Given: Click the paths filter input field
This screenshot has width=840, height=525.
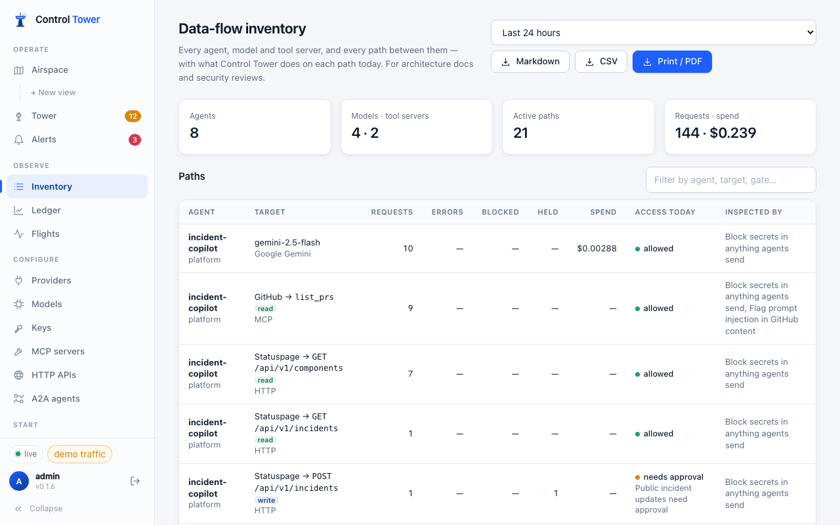Looking at the screenshot, I should pos(730,180).
